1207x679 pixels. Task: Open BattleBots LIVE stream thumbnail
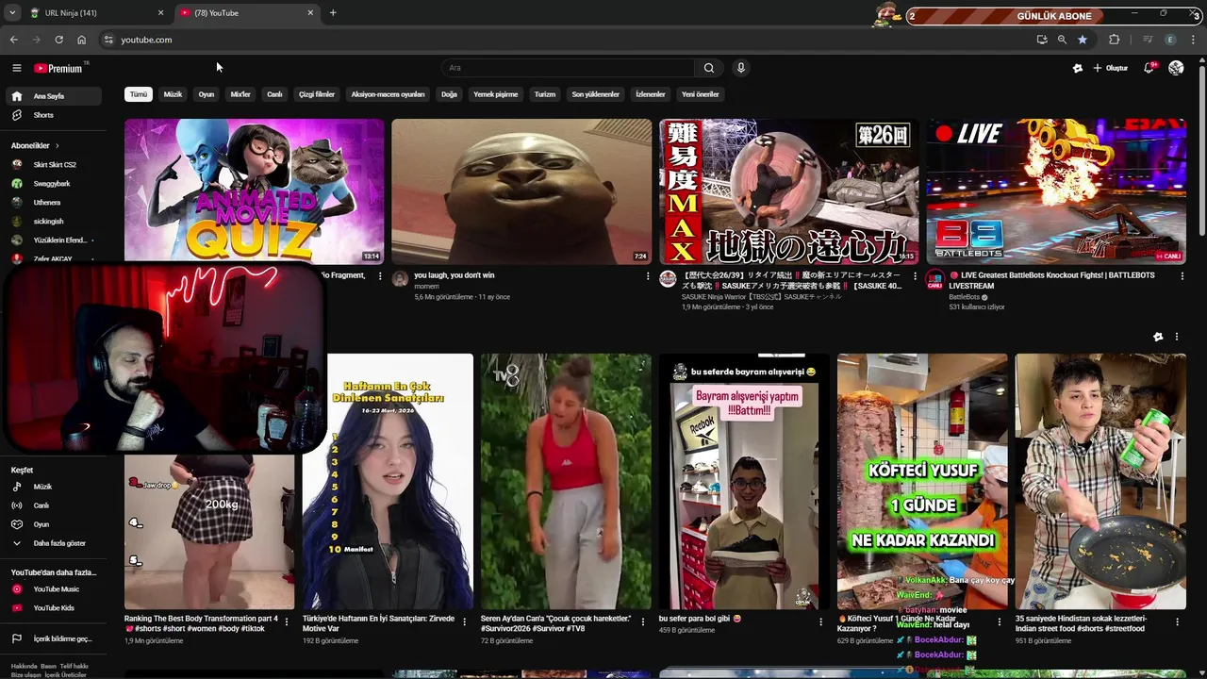click(x=1056, y=191)
